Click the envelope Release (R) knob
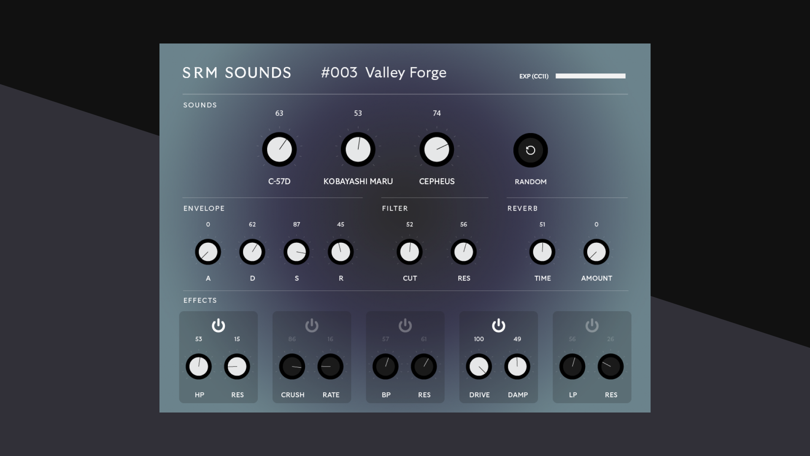The width and height of the screenshot is (810, 456). tap(340, 252)
